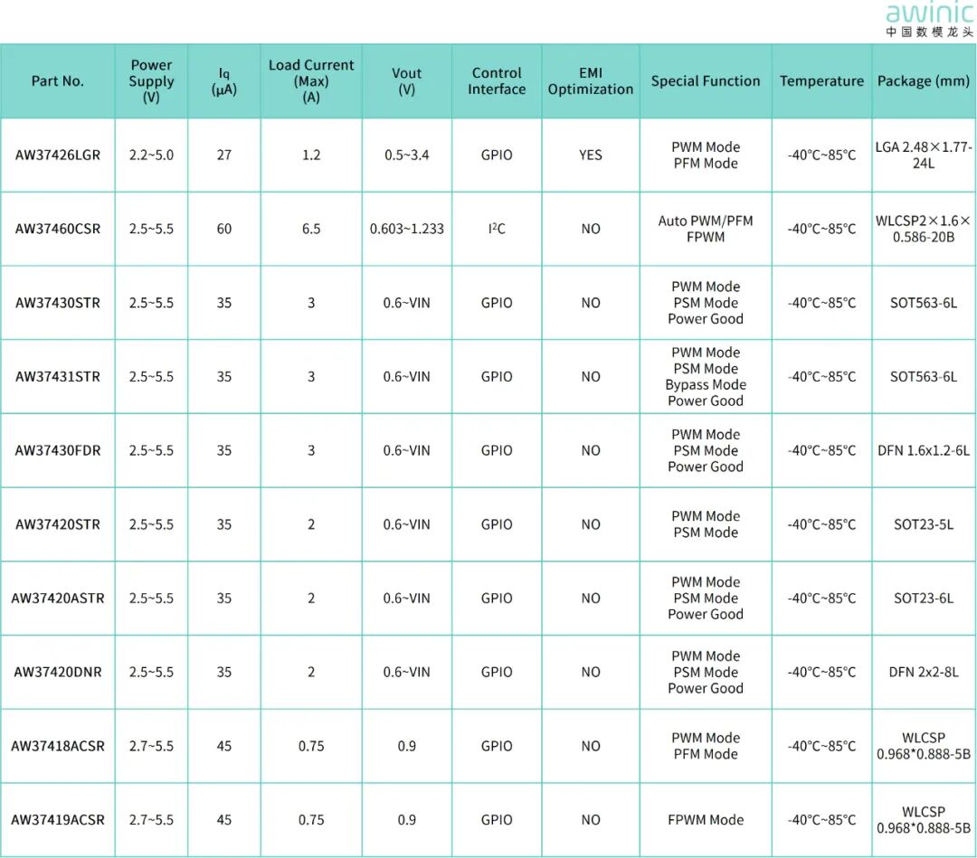Screen dimensions: 977x858
Task: Click the load current value 6.5
Action: coord(311,229)
